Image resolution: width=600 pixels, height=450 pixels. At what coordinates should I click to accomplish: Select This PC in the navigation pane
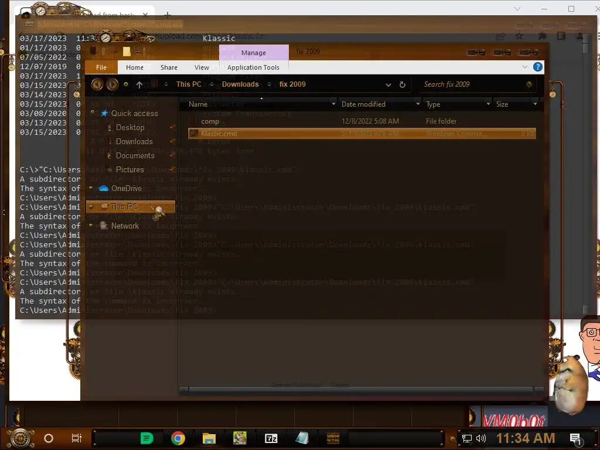(131, 207)
